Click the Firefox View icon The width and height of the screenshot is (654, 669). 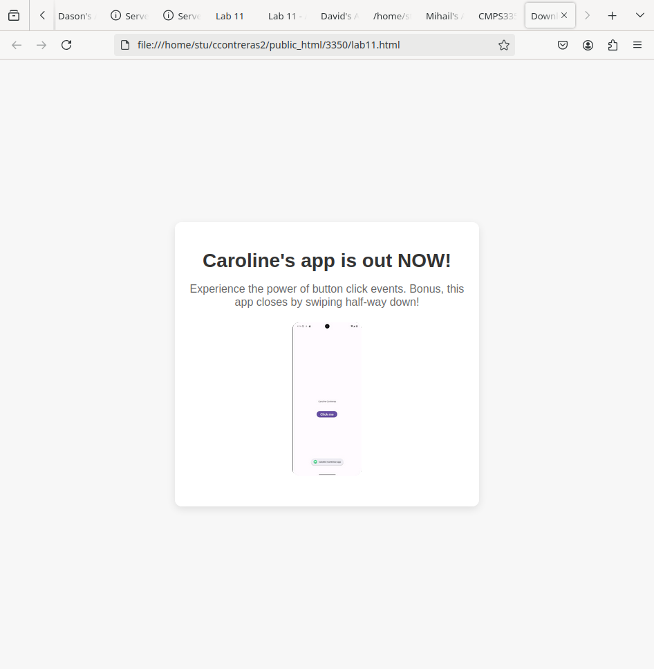pos(14,15)
